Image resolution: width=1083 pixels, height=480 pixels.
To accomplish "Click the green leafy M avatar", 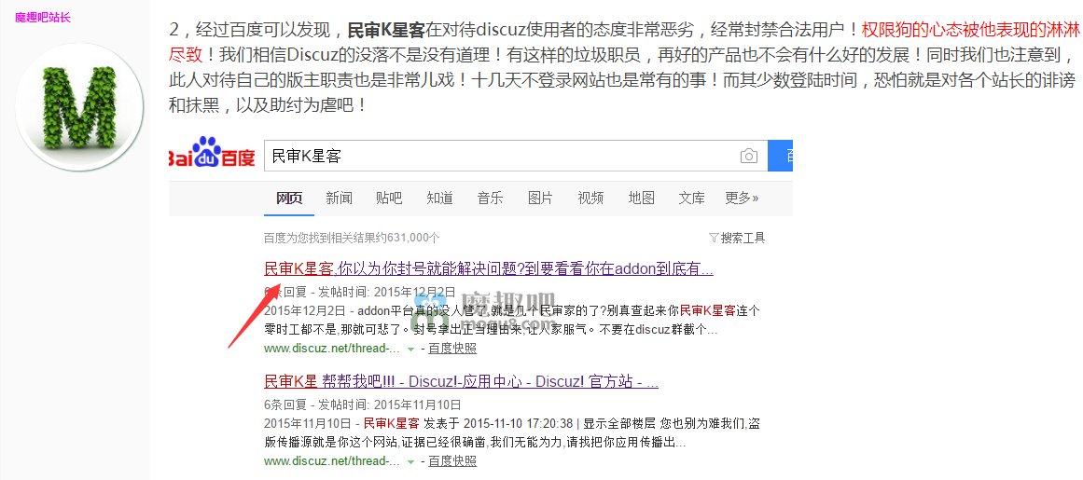I will click(x=79, y=107).
